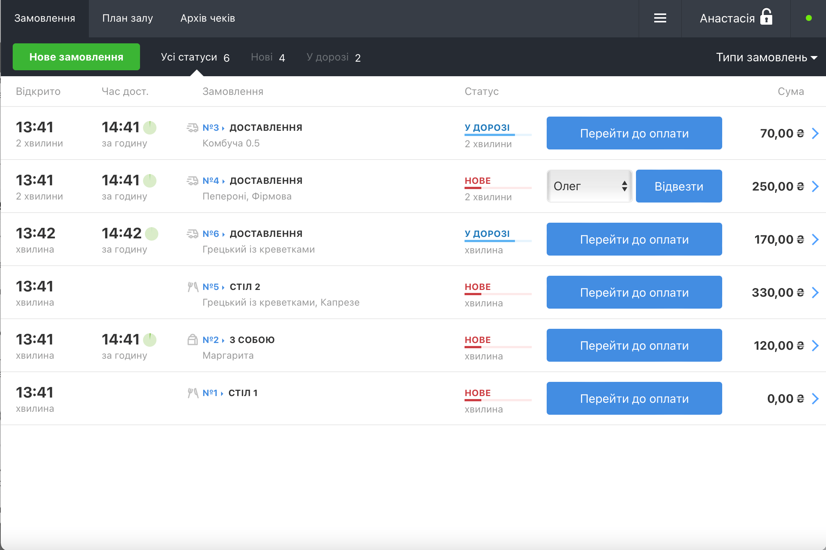Expand the Типи замовлень dropdown
This screenshot has height=550, width=826.
[766, 57]
